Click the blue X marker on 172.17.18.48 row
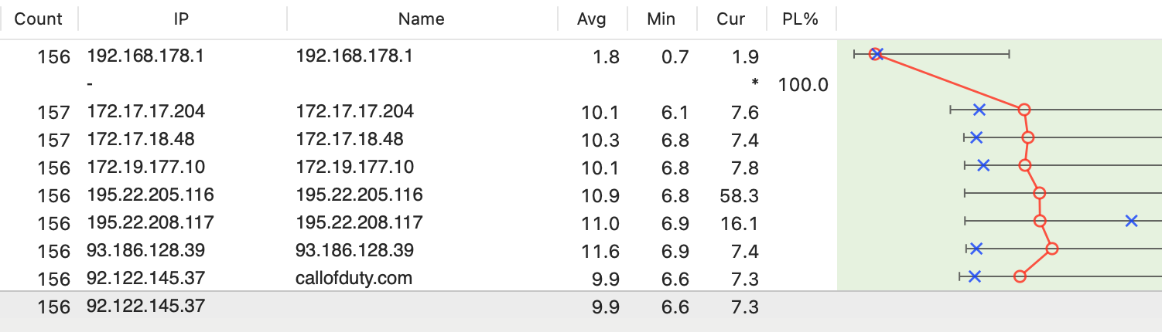This screenshot has width=1162, height=332. point(976,137)
